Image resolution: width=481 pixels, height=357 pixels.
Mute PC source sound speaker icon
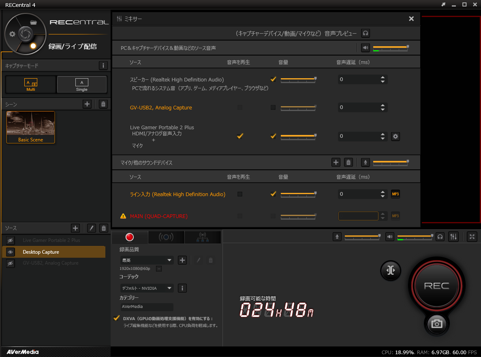point(366,47)
